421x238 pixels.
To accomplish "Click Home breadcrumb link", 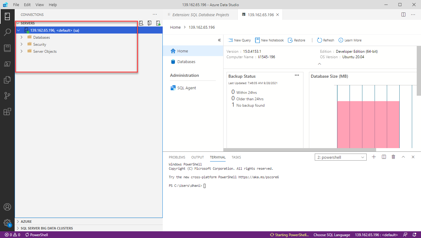I will [x=175, y=27].
